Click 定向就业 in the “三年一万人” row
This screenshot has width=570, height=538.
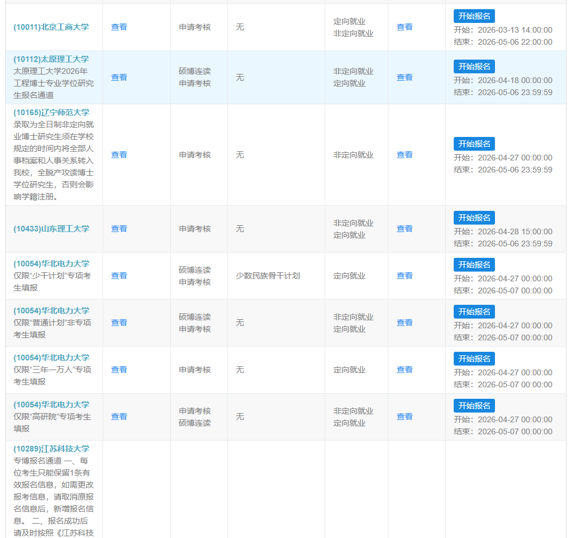[x=349, y=370]
